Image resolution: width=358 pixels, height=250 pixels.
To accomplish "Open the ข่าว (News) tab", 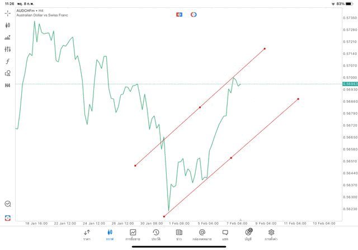I will pos(179,235).
